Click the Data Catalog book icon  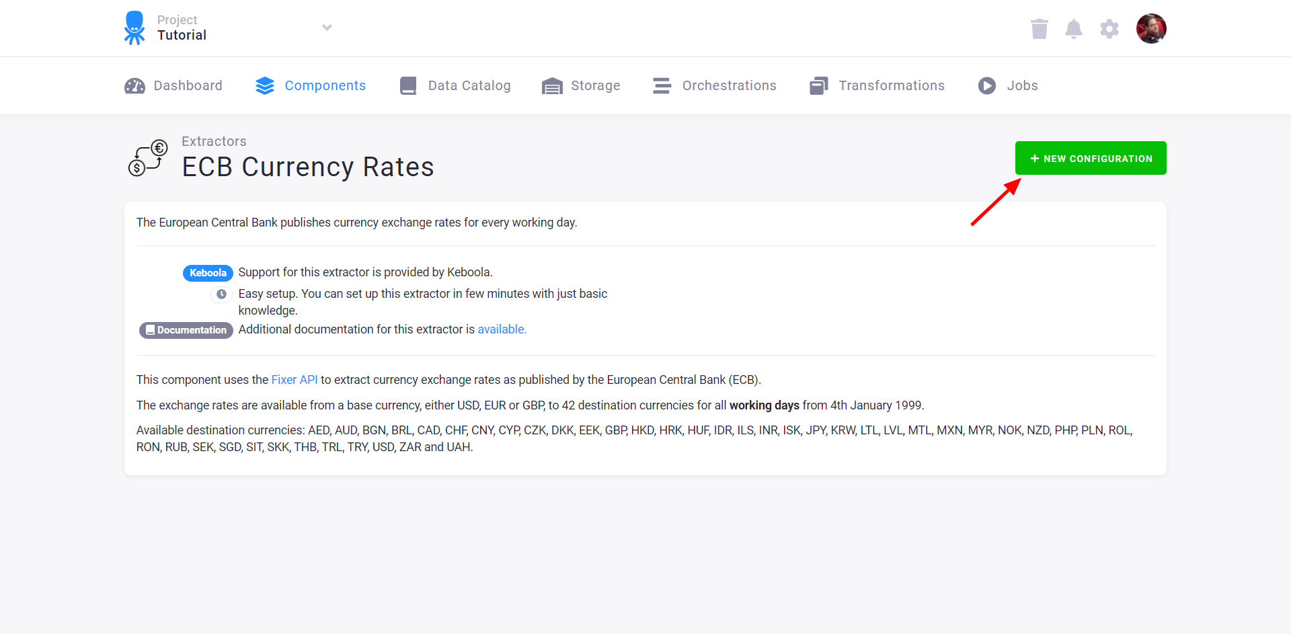click(408, 86)
